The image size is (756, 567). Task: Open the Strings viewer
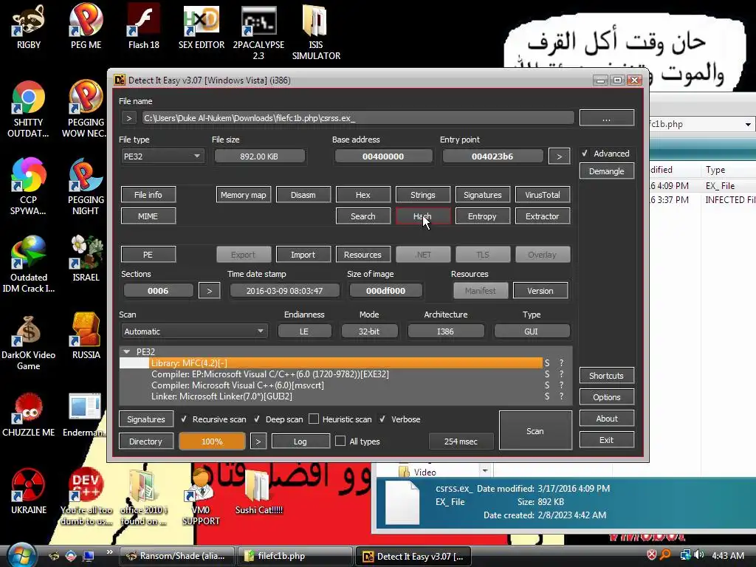tap(423, 195)
